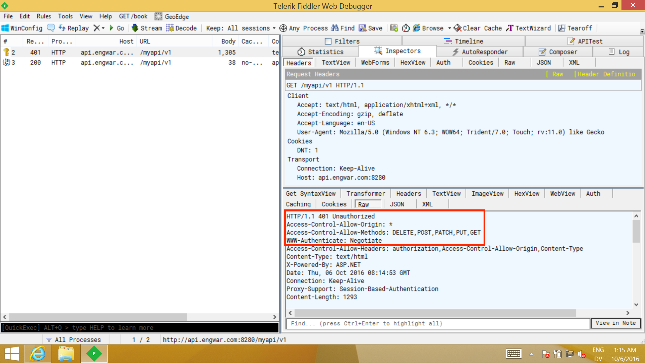Image resolution: width=645 pixels, height=363 pixels.
Task: Click response pane vertical scrollbar thumb
Action: pos(636,231)
